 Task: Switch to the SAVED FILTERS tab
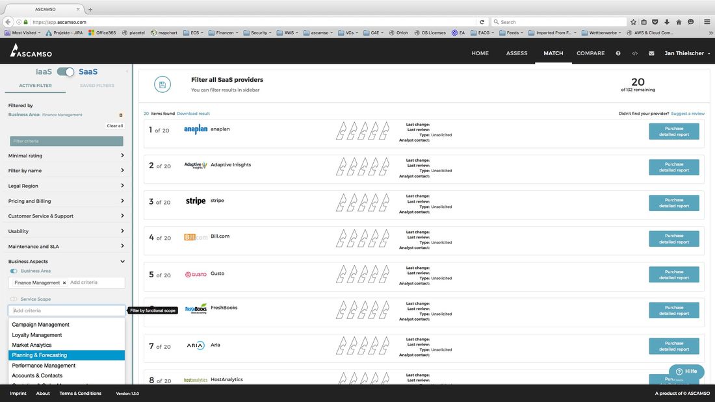click(x=97, y=86)
